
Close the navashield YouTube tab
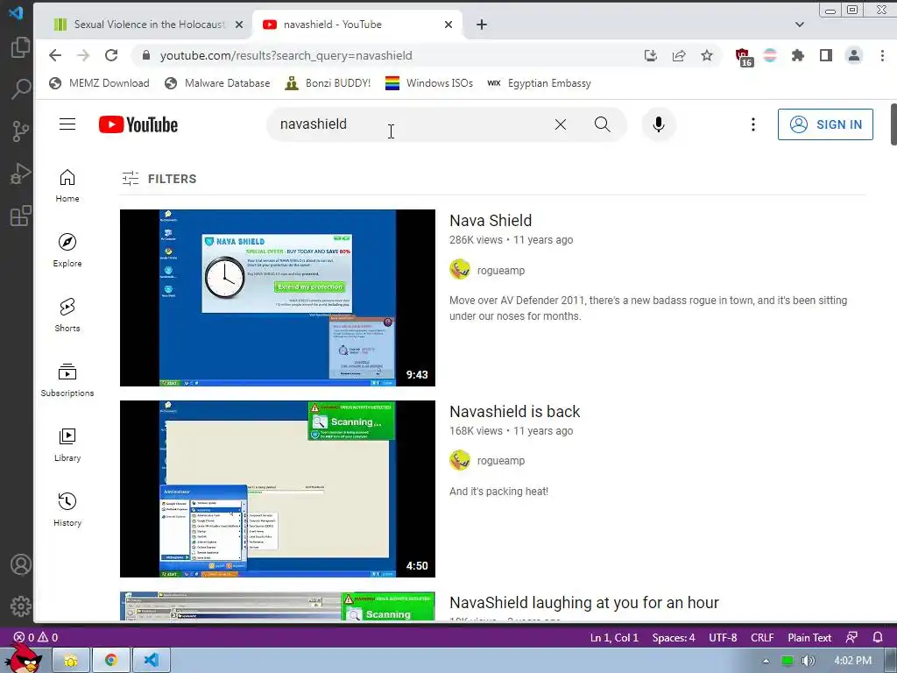pos(448,25)
